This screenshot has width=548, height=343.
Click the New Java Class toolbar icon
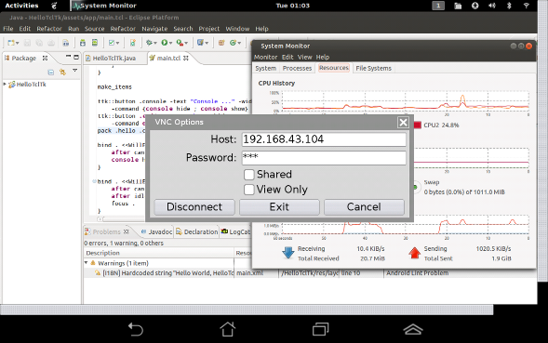234,43
